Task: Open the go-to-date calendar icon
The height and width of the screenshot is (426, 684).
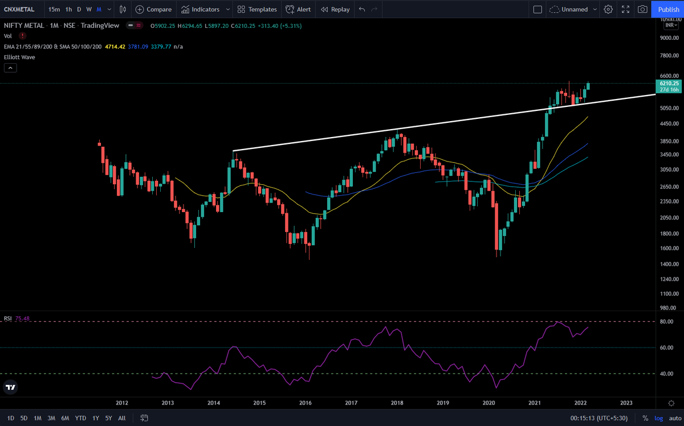Action: (x=144, y=418)
